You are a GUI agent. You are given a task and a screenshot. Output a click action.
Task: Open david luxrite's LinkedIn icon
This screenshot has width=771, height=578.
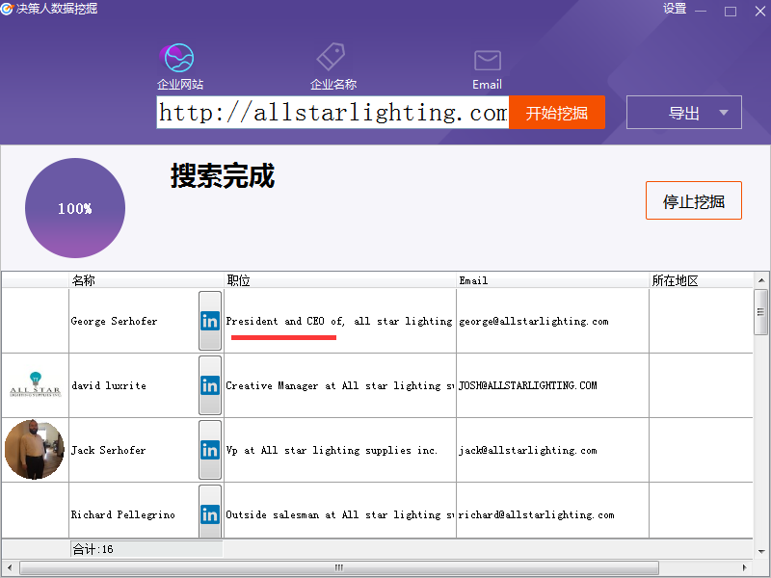210,385
